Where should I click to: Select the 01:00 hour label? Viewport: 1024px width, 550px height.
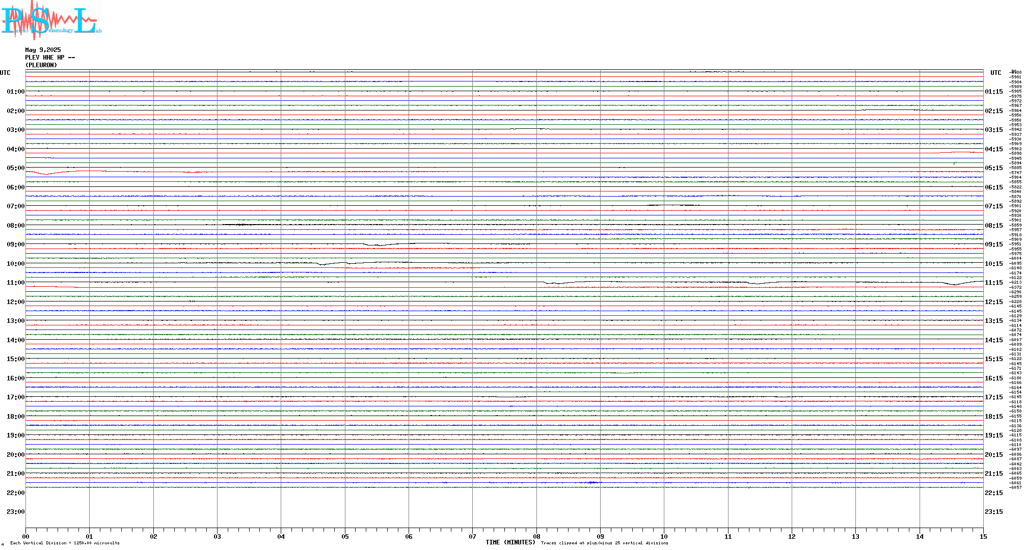pyautogui.click(x=16, y=92)
